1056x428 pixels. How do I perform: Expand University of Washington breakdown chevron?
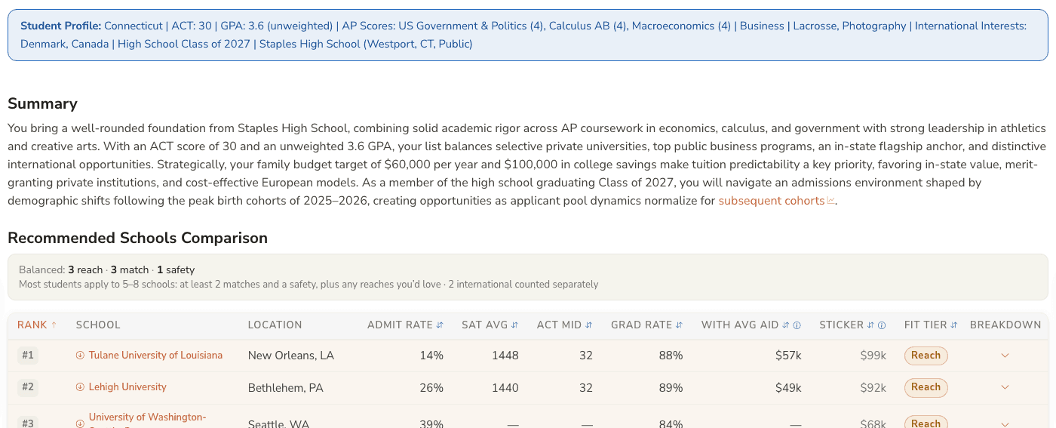click(1005, 423)
